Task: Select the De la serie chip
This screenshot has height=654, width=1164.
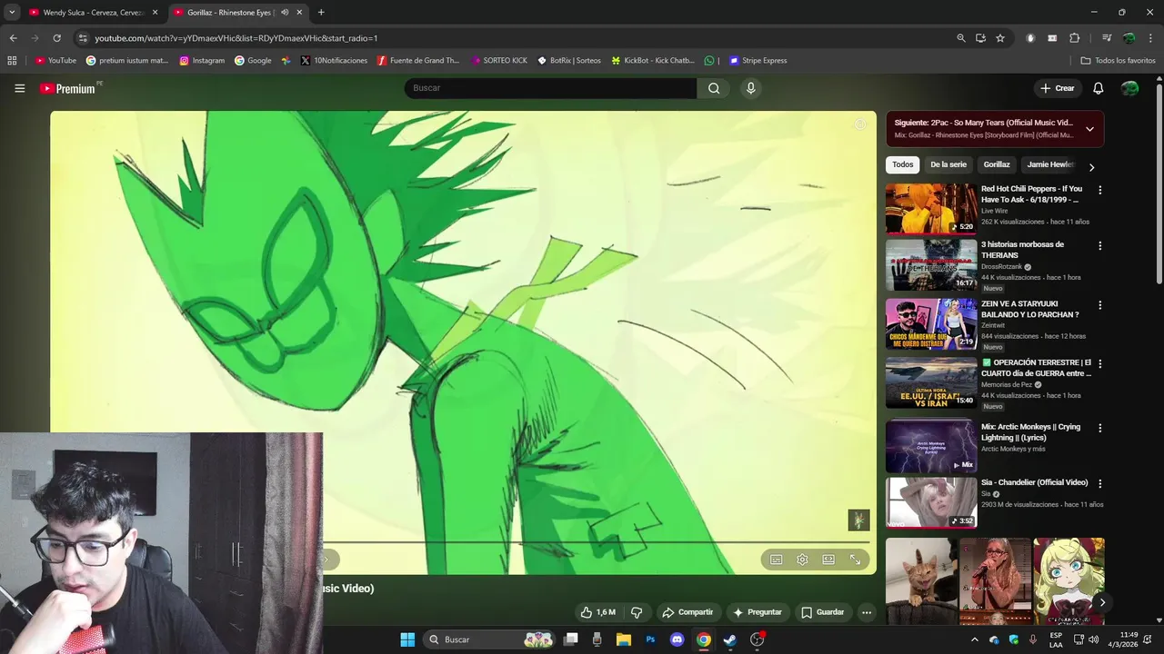Action: point(948,164)
